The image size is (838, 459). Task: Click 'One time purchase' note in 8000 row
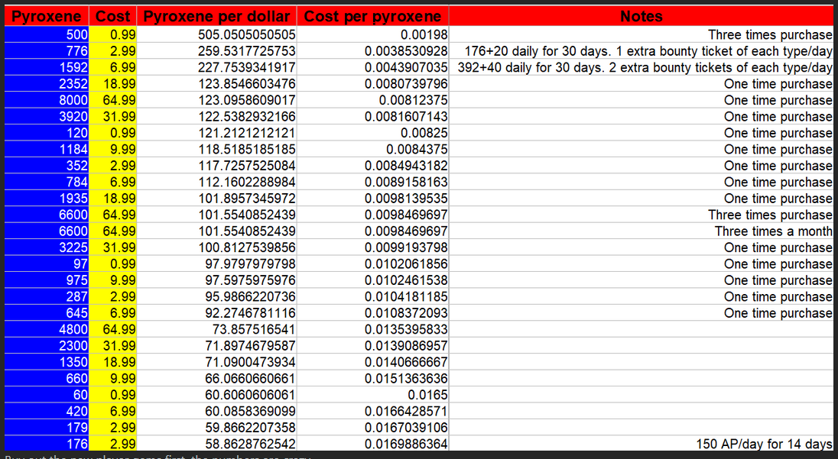coord(641,100)
